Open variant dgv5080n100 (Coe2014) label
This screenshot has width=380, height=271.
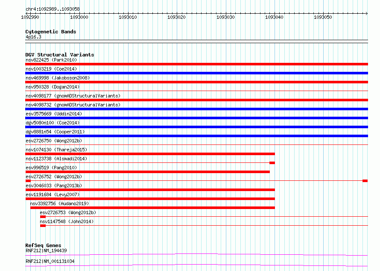tap(53, 123)
